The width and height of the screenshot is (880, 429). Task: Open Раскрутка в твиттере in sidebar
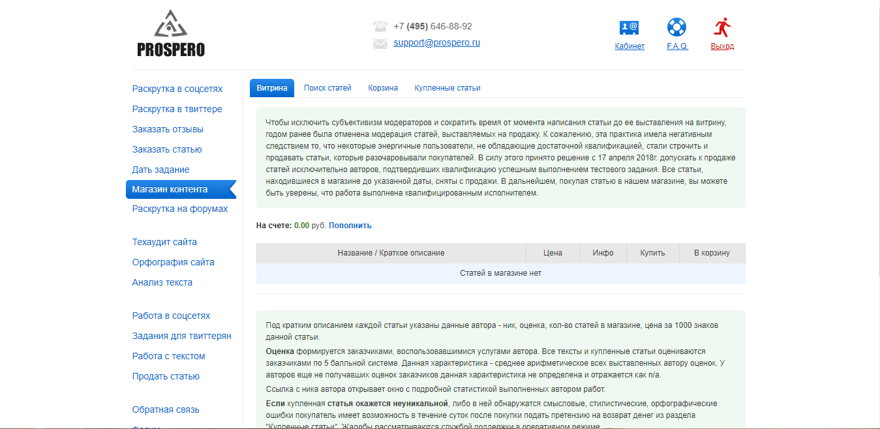pos(177,109)
